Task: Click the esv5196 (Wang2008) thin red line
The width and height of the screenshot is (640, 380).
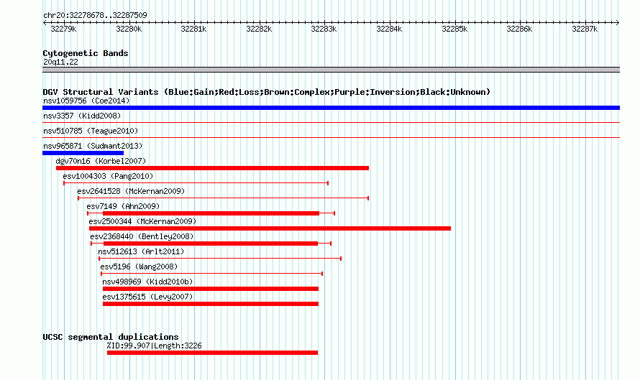Action: pyautogui.click(x=212, y=274)
